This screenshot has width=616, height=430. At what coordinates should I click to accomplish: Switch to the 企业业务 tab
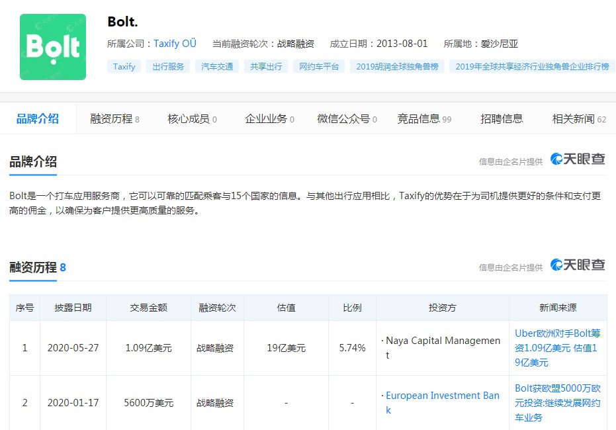tap(269, 118)
